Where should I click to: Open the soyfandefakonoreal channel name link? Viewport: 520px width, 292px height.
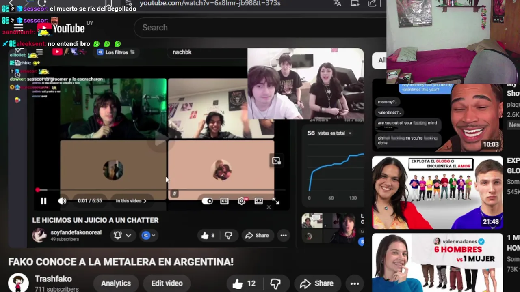pos(76,232)
